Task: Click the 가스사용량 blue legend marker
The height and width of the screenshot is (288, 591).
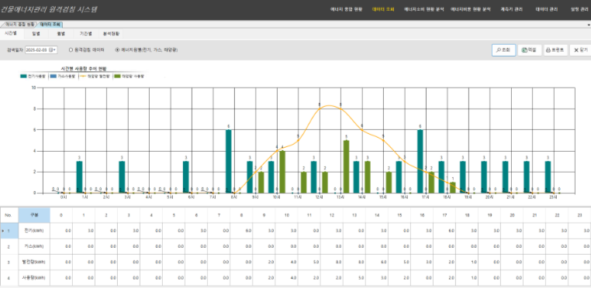Action: pos(53,76)
